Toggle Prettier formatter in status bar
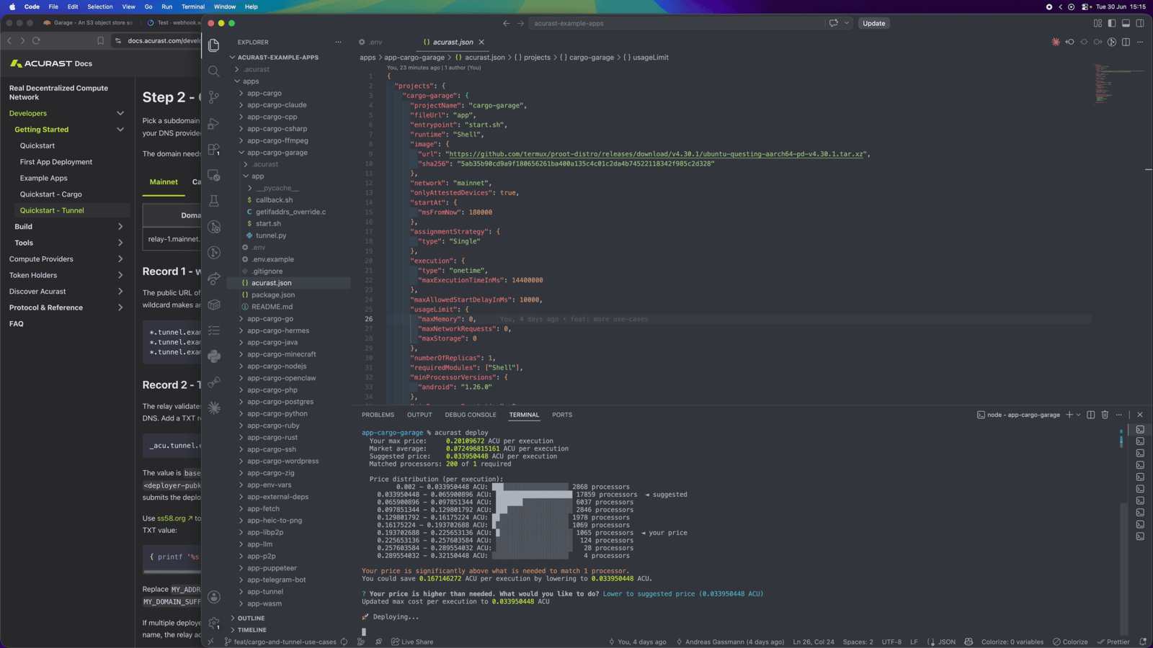Viewport: 1153px width, 648px height. (1113, 642)
